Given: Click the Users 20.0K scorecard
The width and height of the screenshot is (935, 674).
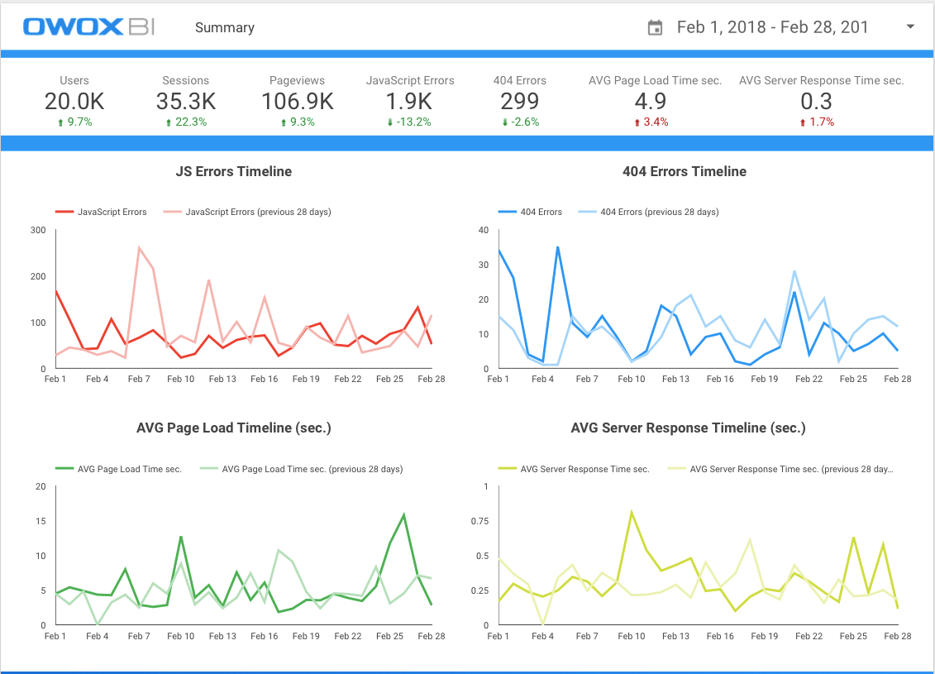Looking at the screenshot, I should (x=74, y=101).
